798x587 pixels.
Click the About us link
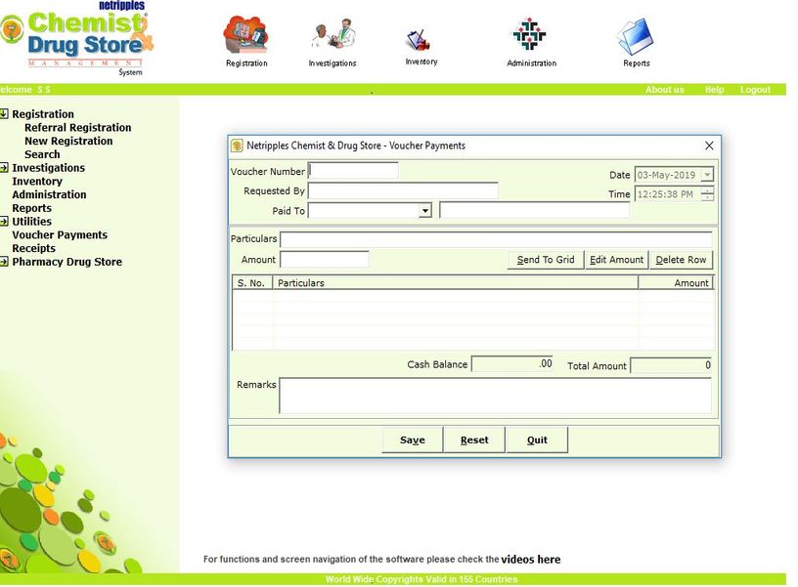[664, 90]
